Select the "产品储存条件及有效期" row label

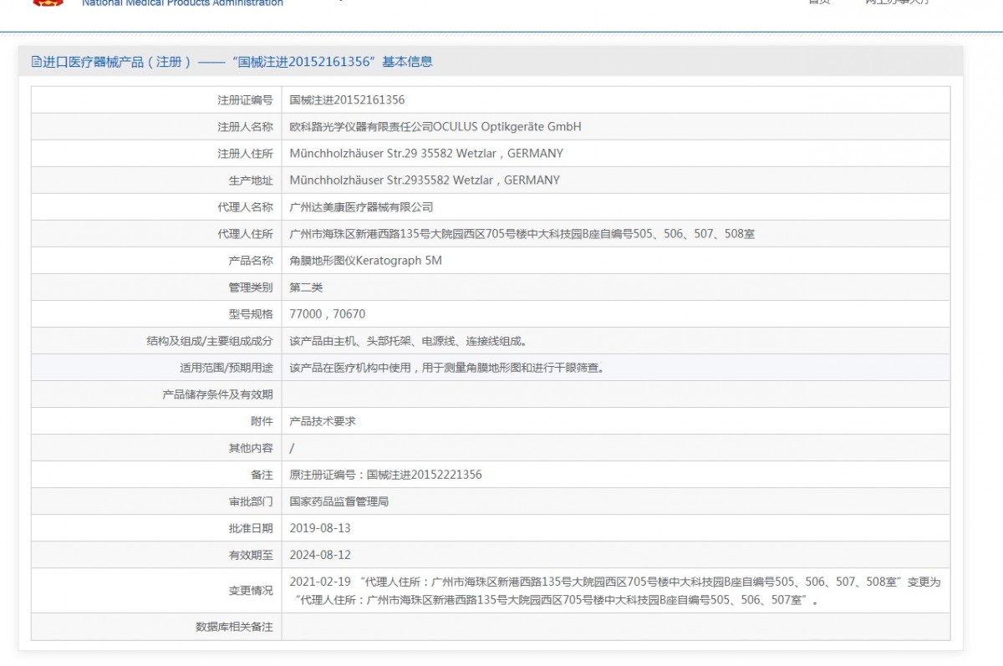point(217,394)
